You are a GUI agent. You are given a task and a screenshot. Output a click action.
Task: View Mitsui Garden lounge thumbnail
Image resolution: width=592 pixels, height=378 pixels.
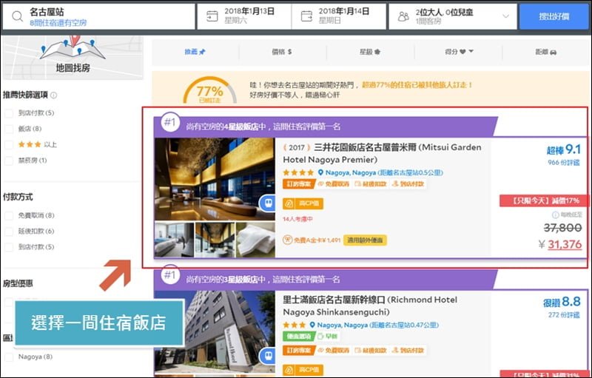pos(215,240)
